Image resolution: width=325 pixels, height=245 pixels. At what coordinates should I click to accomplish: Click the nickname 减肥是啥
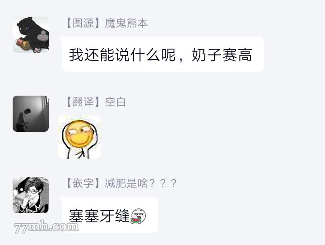[x=126, y=183]
